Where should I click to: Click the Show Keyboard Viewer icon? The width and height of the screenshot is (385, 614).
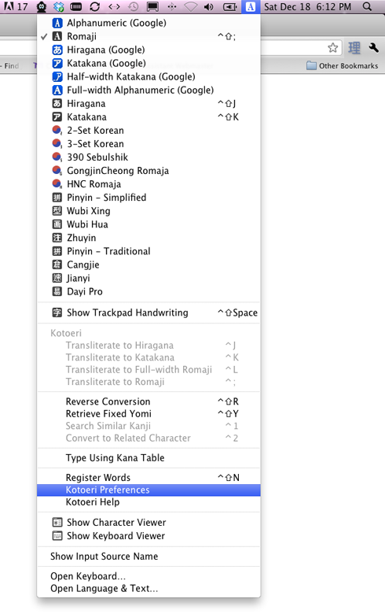point(57,536)
